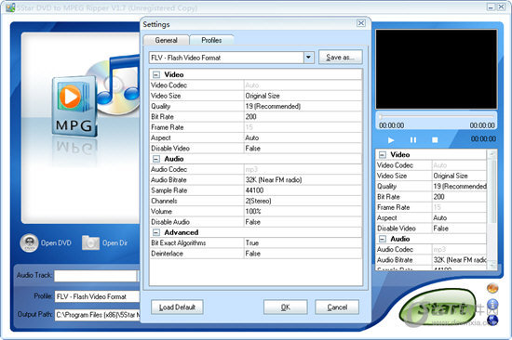
Task: Select Video Size value Original Size in Settings
Action: (303, 96)
